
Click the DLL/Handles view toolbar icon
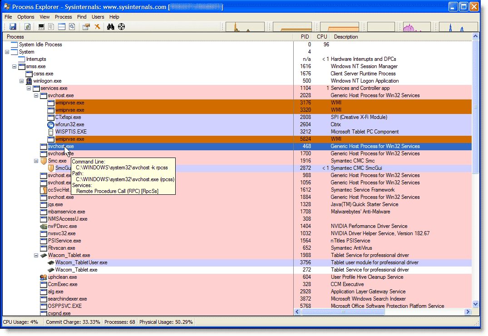(x=72, y=27)
